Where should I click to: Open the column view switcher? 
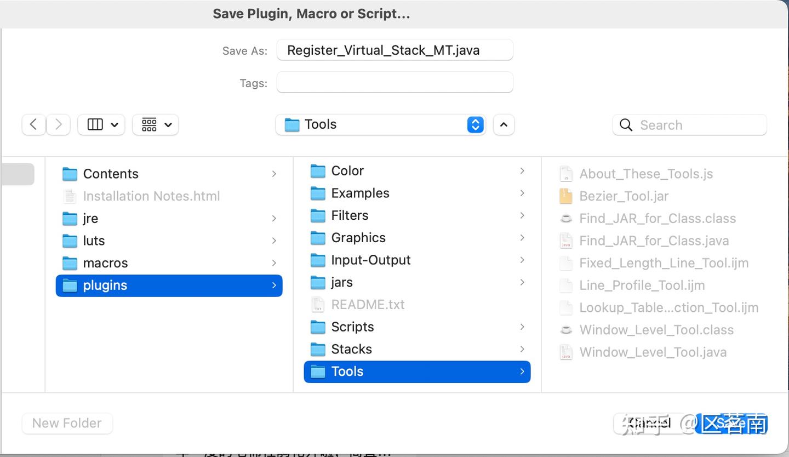coord(101,124)
